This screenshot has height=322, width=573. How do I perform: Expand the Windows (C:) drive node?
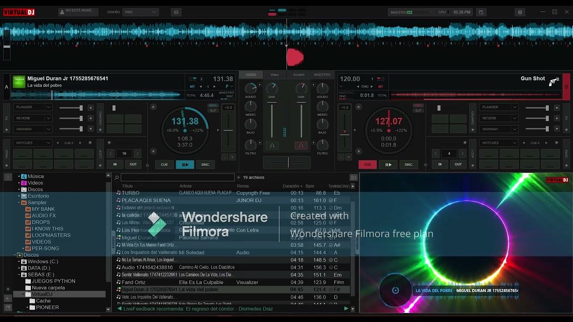click(19, 262)
